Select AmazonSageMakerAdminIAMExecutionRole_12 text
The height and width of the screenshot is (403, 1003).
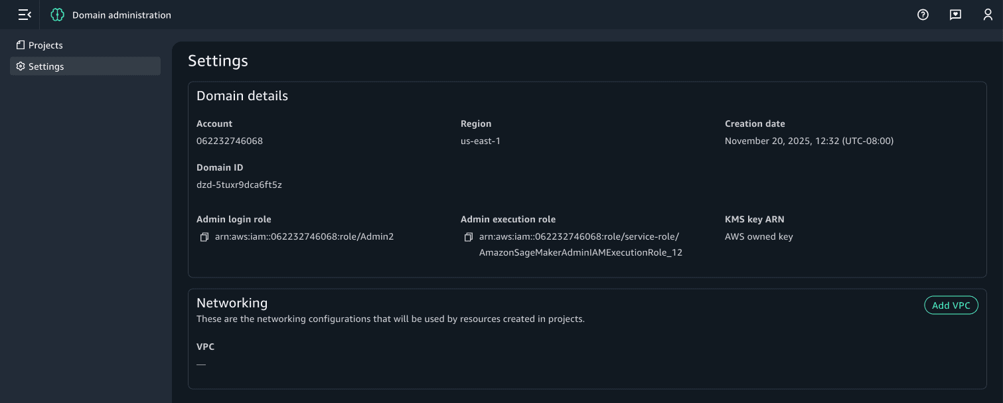(581, 252)
